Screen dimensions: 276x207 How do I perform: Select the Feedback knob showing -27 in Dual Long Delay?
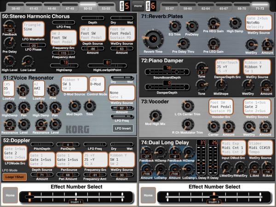point(146,153)
